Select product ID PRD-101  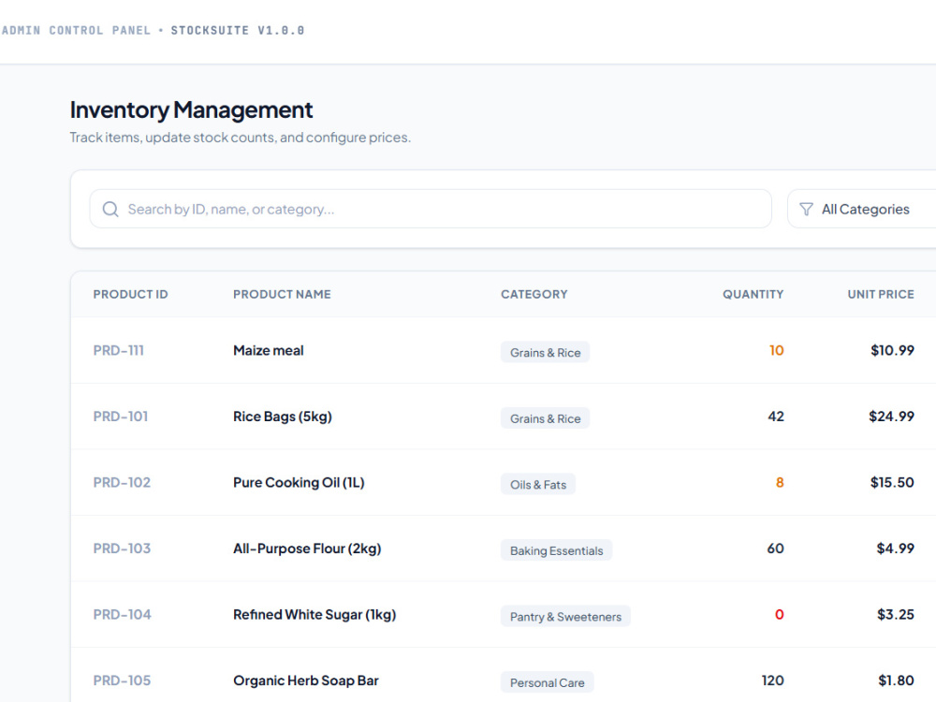(121, 417)
